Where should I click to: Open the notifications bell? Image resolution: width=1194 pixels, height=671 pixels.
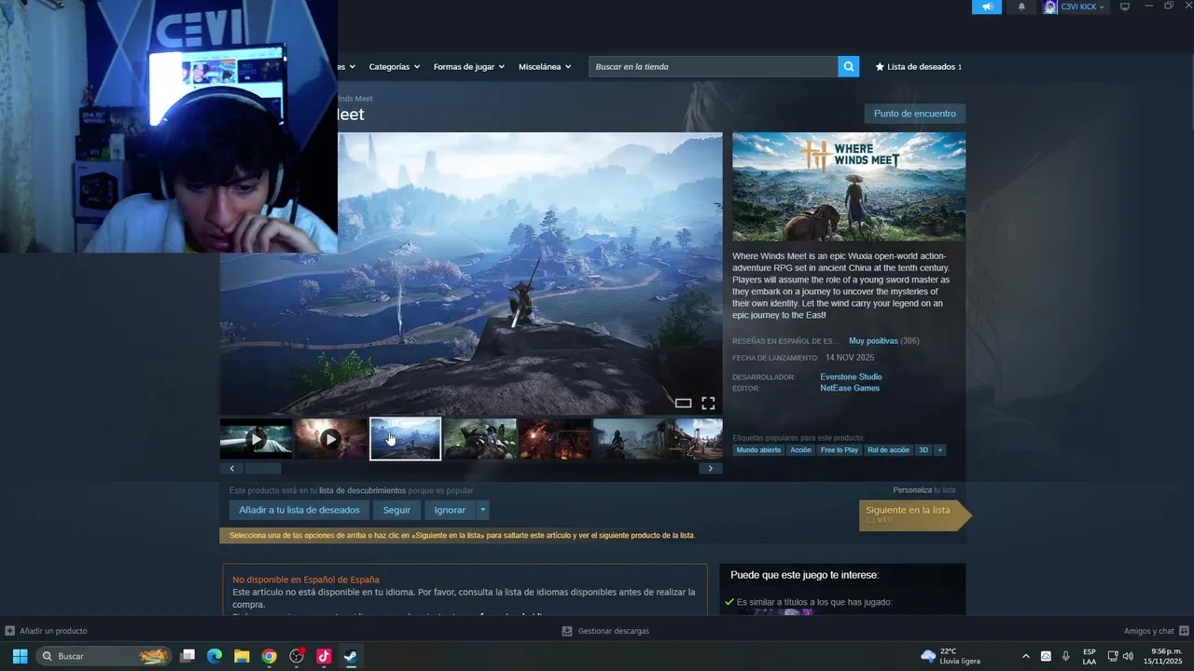[1021, 7]
